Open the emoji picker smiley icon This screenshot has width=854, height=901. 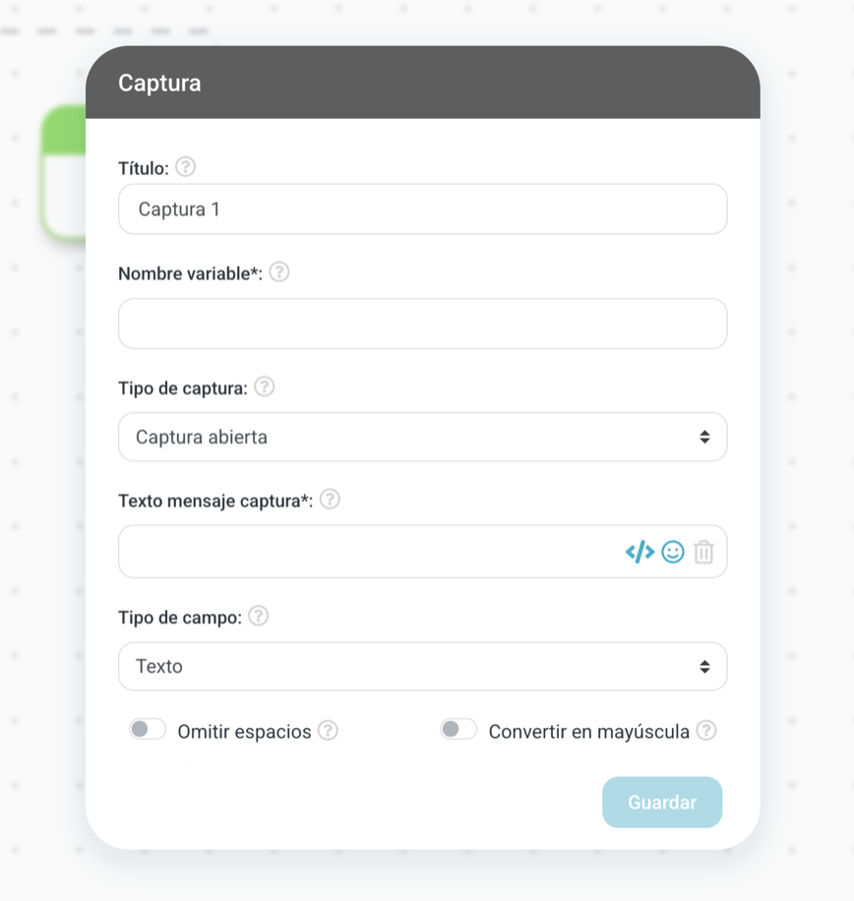(673, 552)
